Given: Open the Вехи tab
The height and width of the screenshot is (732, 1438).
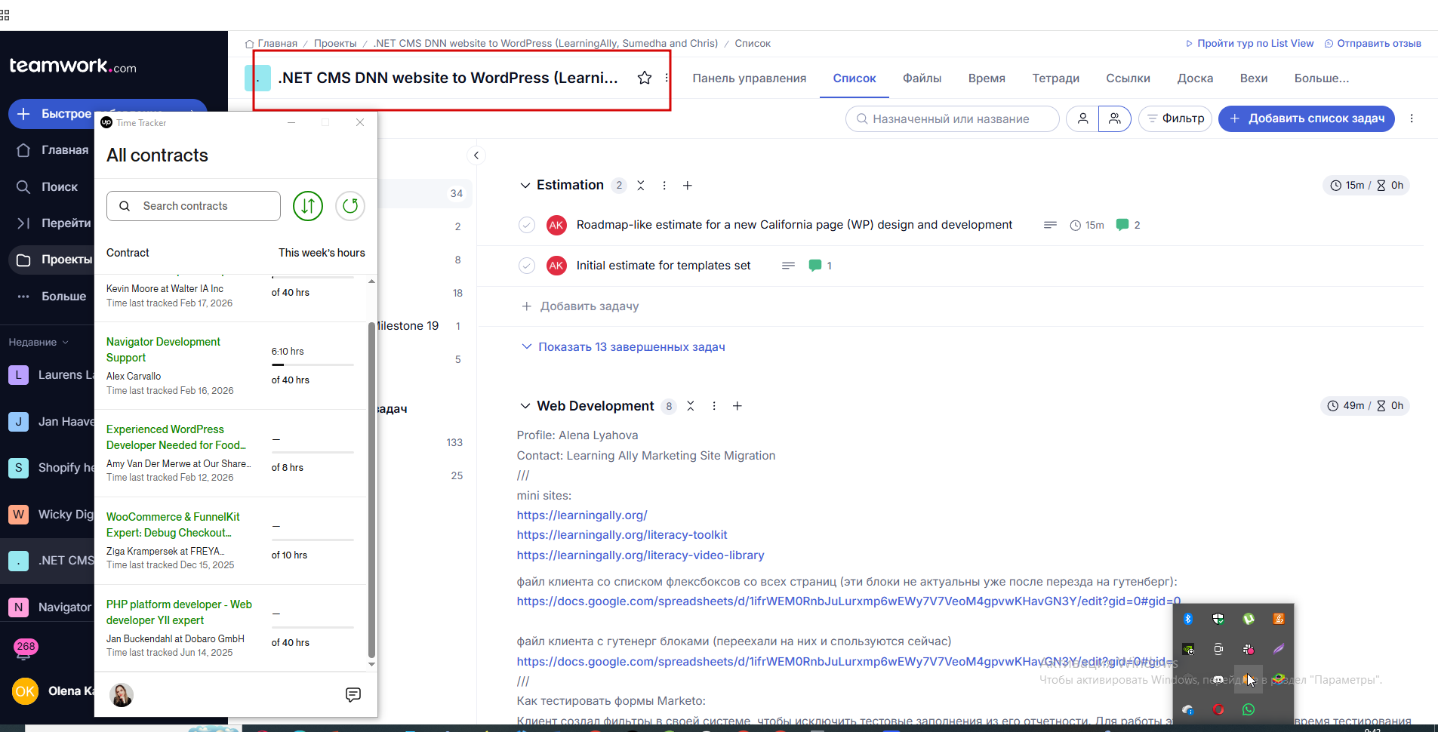Looking at the screenshot, I should [x=1254, y=78].
